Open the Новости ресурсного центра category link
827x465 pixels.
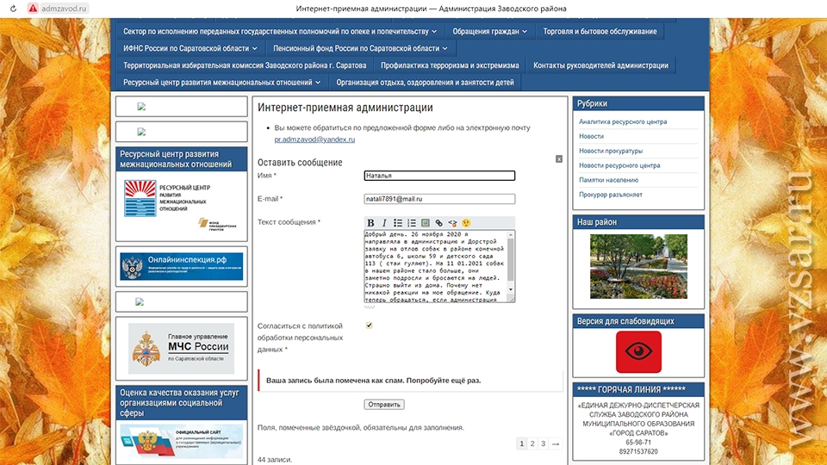(619, 165)
